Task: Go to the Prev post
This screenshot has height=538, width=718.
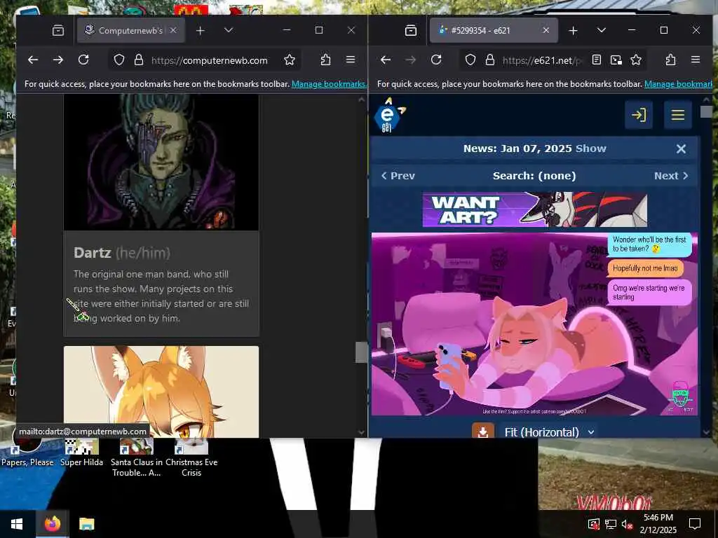Action: coord(398,176)
